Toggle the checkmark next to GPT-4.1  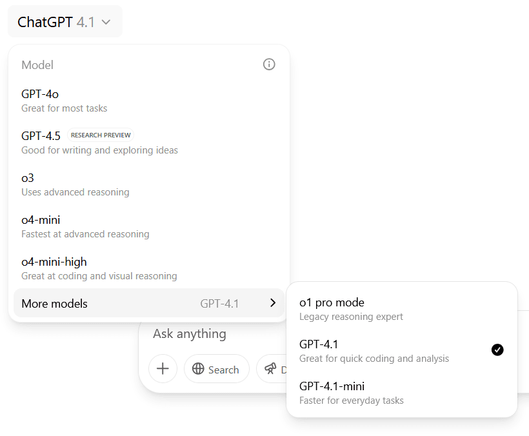497,350
